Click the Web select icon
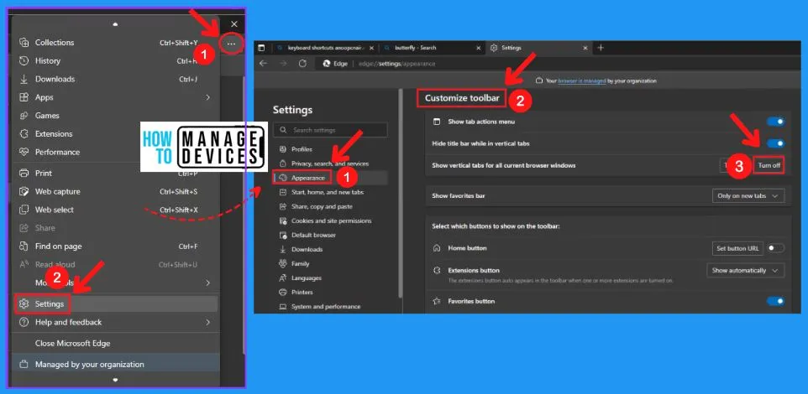 click(24, 210)
